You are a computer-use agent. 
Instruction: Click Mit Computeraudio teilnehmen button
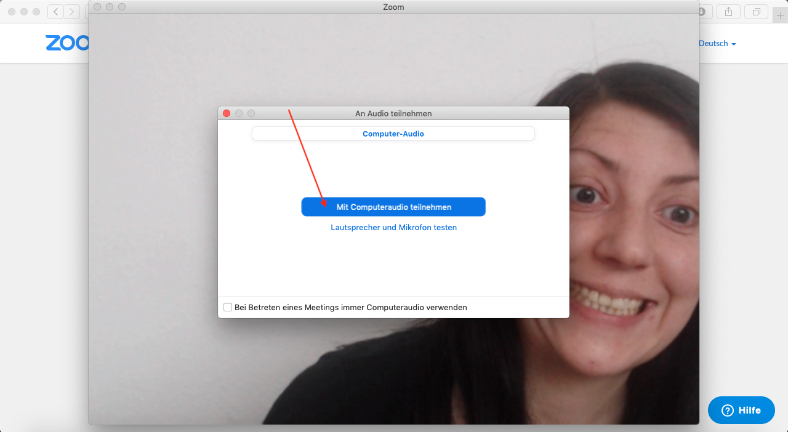tap(393, 207)
